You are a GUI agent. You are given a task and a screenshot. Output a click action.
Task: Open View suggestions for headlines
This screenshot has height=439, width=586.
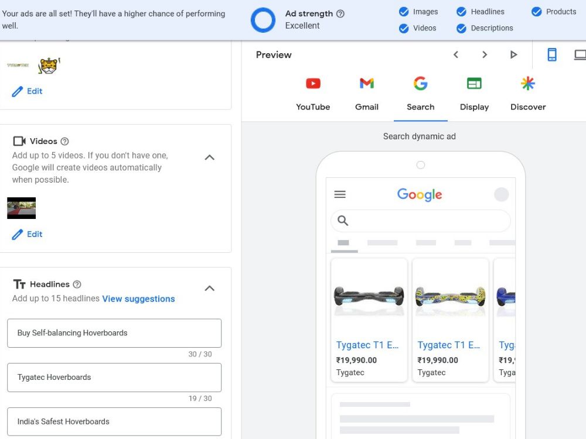(x=138, y=299)
